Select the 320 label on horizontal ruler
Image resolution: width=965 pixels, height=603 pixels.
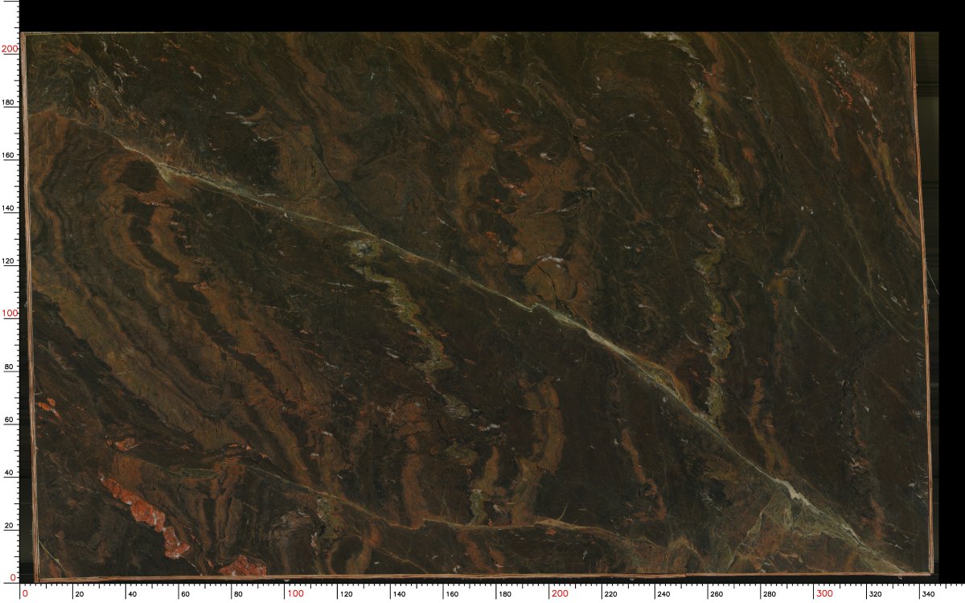pyautogui.click(x=877, y=594)
